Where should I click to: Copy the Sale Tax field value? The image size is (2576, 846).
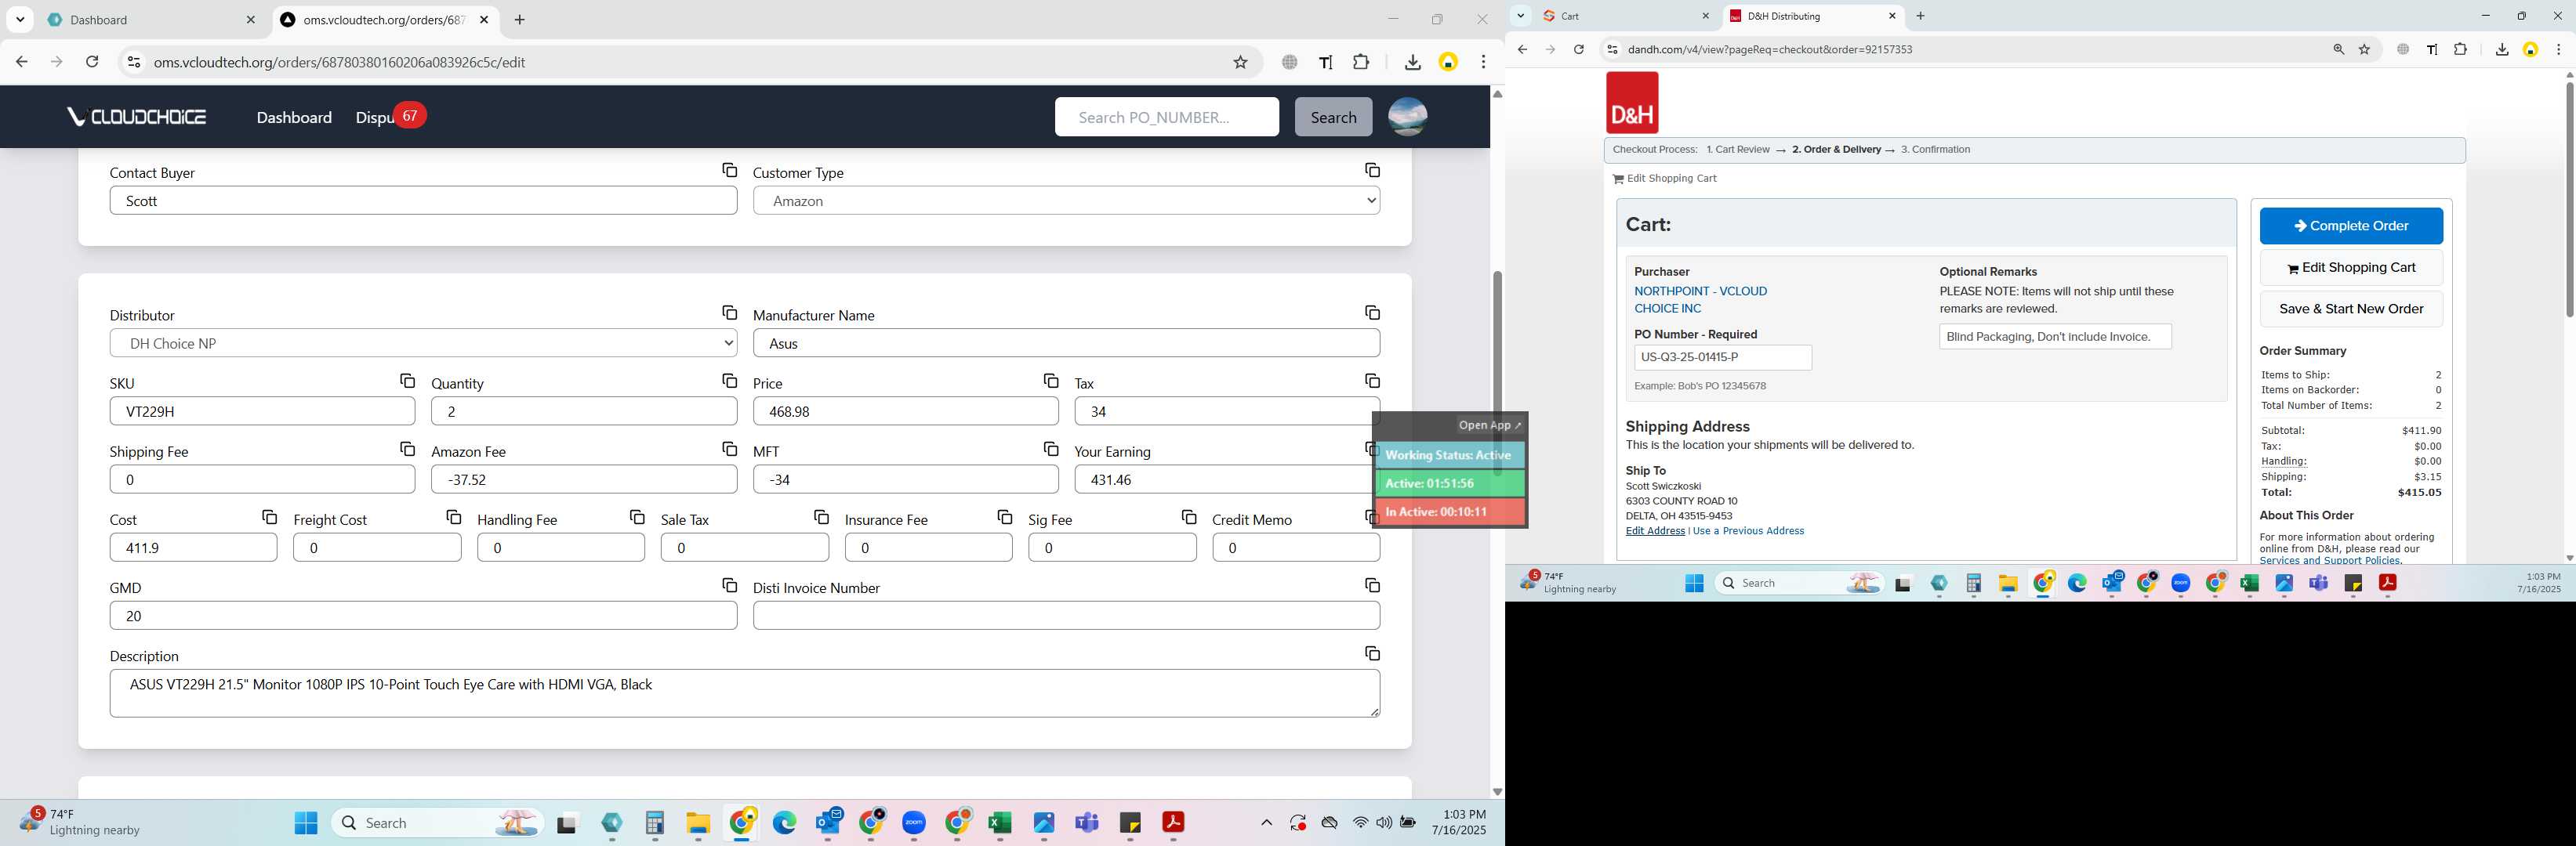point(821,517)
